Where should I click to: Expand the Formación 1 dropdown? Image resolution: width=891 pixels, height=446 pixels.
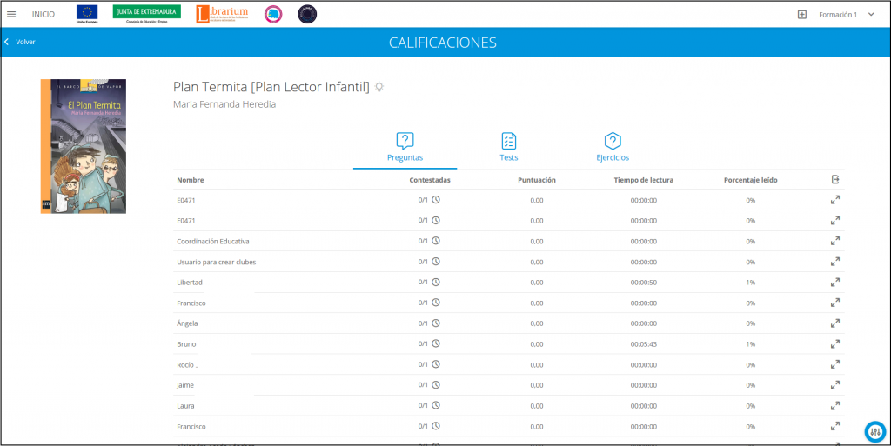[846, 15]
